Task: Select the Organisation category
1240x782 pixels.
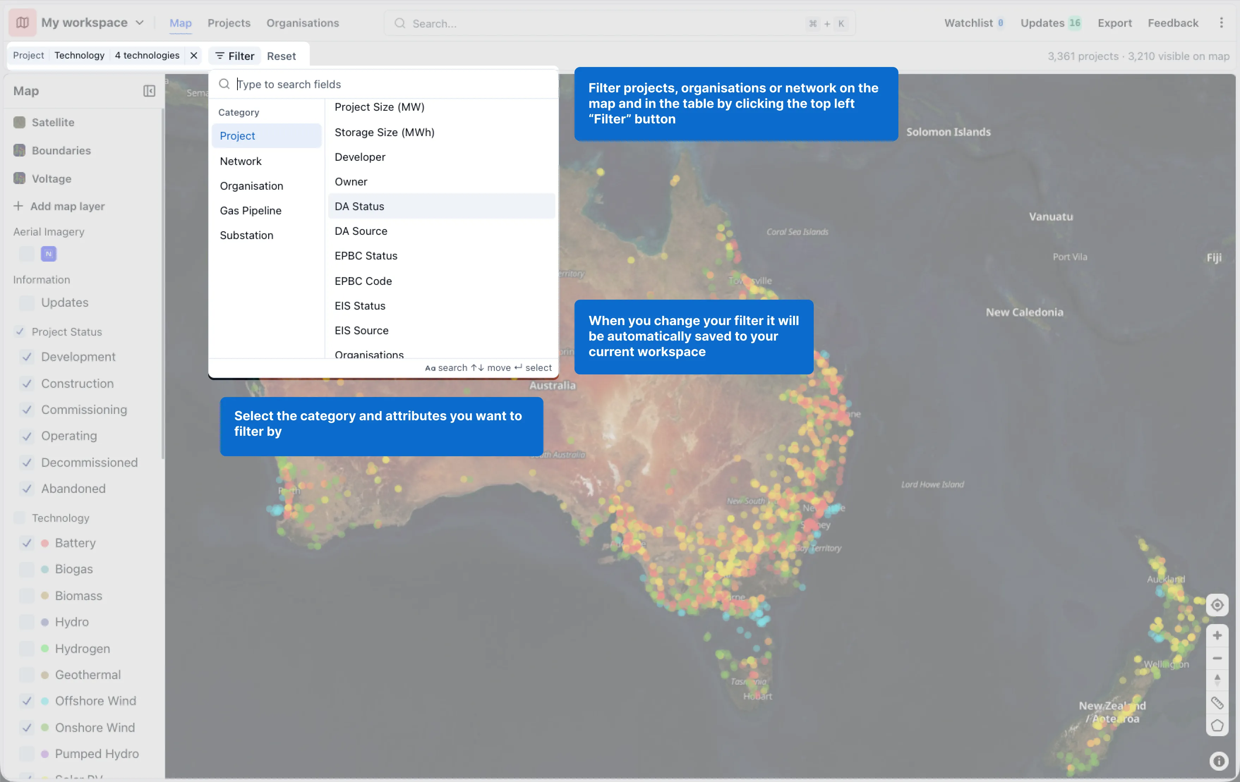Action: pos(266,186)
